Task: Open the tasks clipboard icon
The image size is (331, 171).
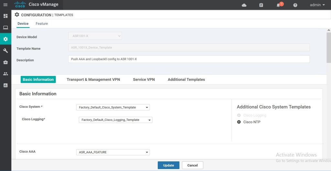Action: pyautogui.click(x=261, y=5)
